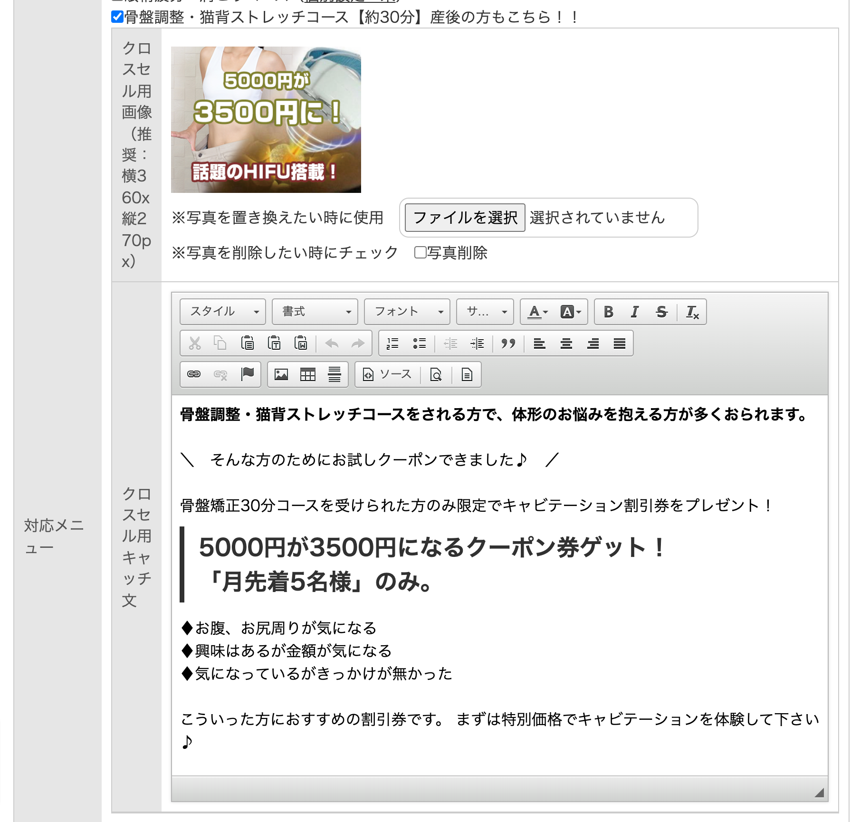Toggle Bold formatting in editor toolbar
The image size is (860, 822).
coord(608,312)
